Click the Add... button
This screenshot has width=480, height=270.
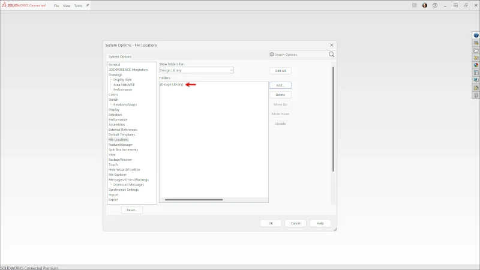tap(280, 85)
